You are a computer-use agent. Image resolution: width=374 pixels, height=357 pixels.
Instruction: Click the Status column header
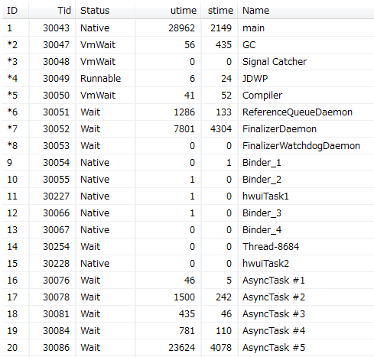click(x=105, y=10)
